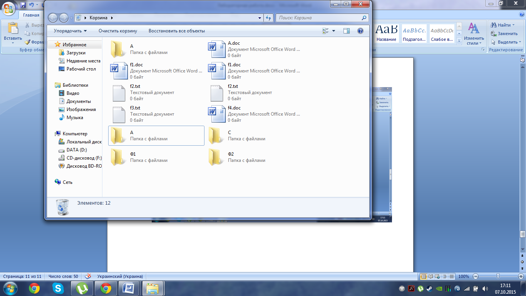Expand the address bar history dropdown
526x296 pixels.
[x=260, y=18]
